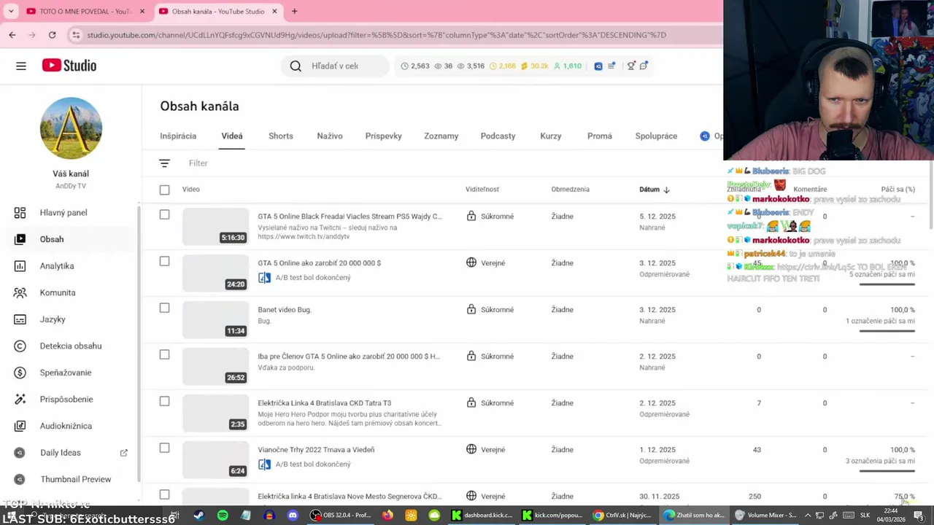Click the browser address bar URL
This screenshot has height=525, width=934.
377,35
